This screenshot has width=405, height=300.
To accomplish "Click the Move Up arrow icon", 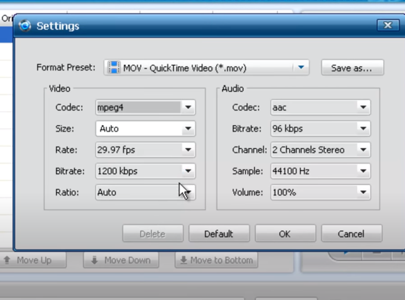I will tap(7, 260).
